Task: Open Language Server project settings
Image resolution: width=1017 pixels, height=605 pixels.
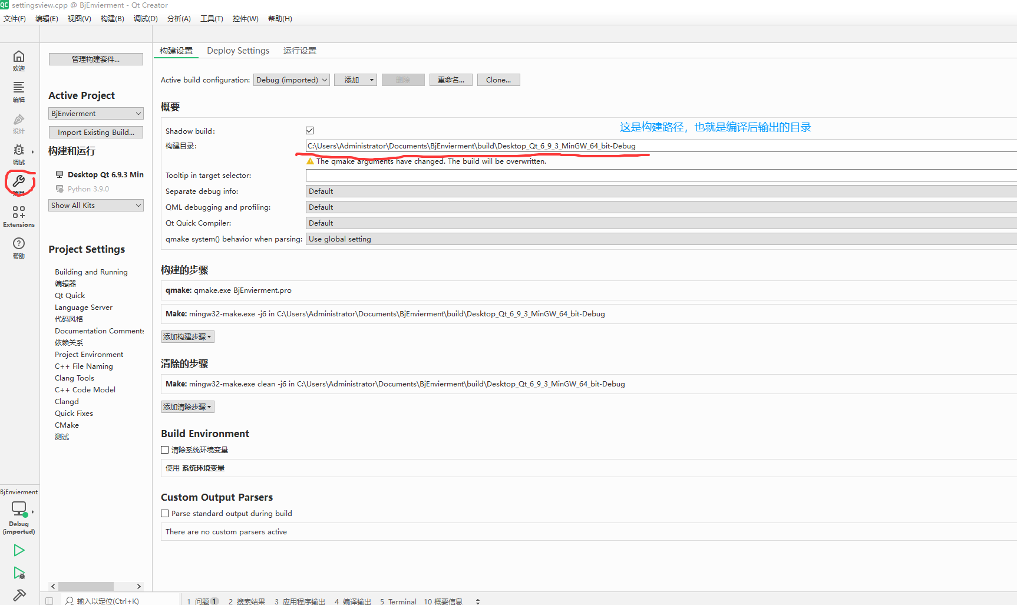Action: pyautogui.click(x=84, y=308)
